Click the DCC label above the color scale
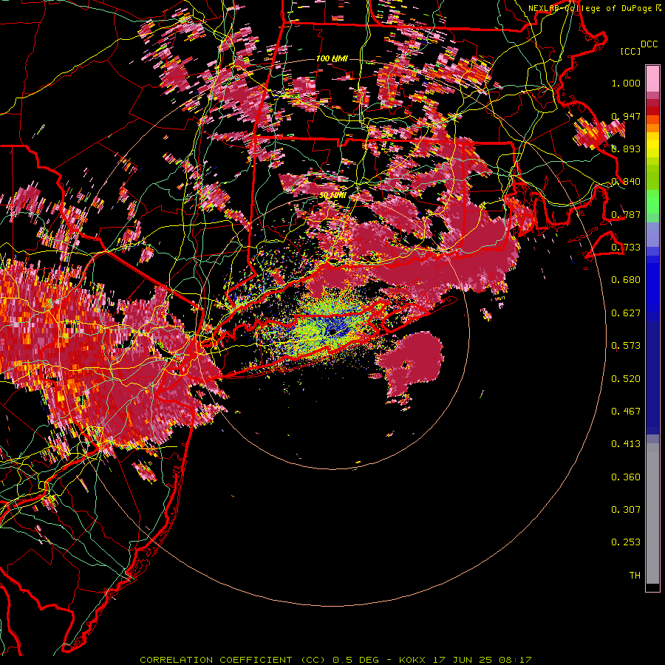This screenshot has width=665, height=665. pyautogui.click(x=649, y=44)
